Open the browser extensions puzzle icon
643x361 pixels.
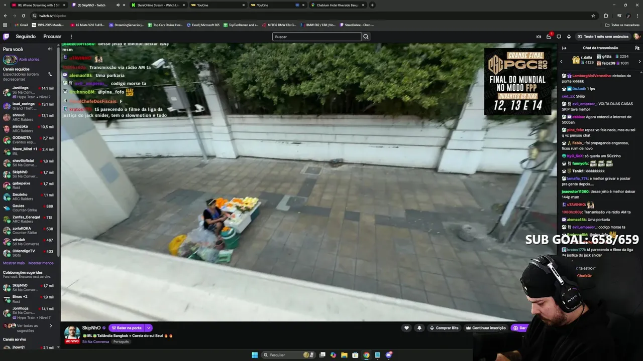tap(606, 16)
